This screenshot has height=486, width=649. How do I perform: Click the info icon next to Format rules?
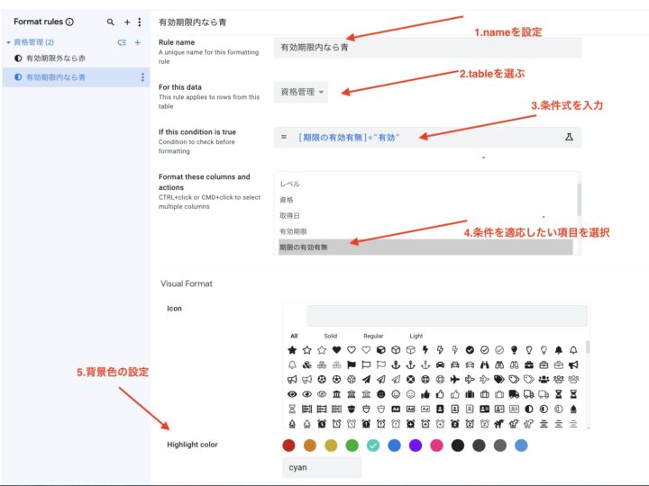[70, 22]
